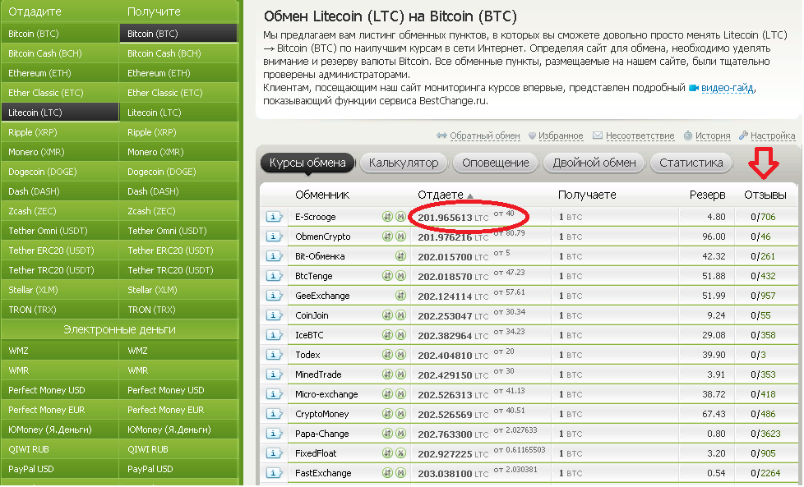This screenshot has width=804, height=487.
Task: Open info icon for Micro-exchange row
Action: (275, 394)
